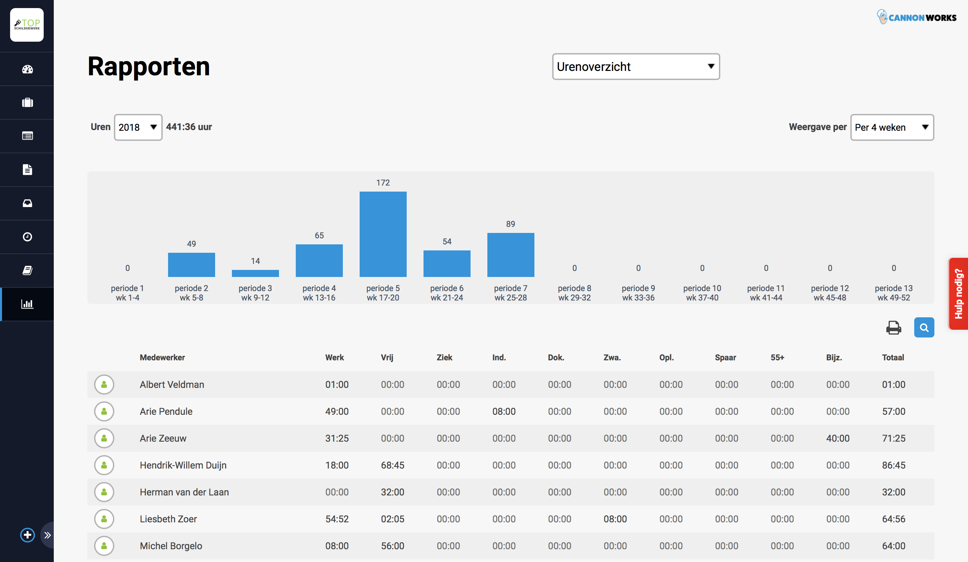Click the Rapporten page heading
968x562 pixels.
149,67
